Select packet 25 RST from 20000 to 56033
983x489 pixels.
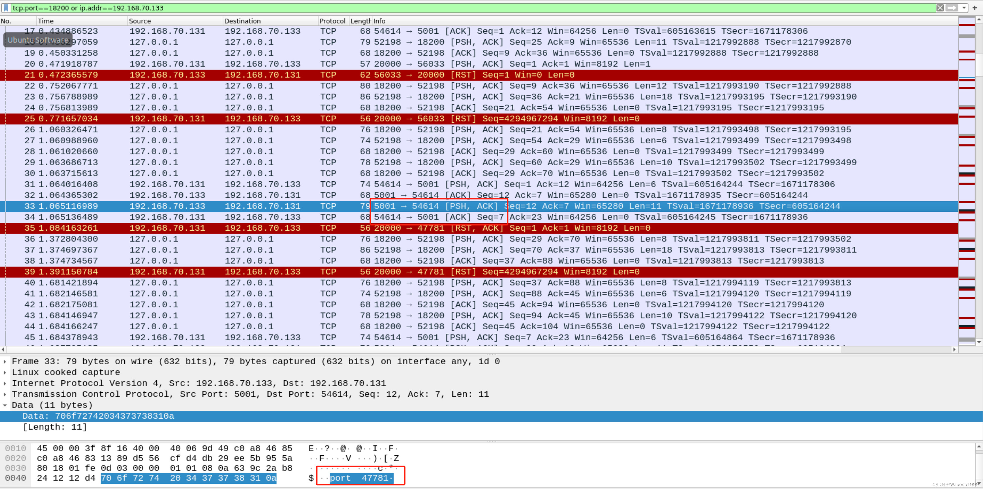(479, 119)
